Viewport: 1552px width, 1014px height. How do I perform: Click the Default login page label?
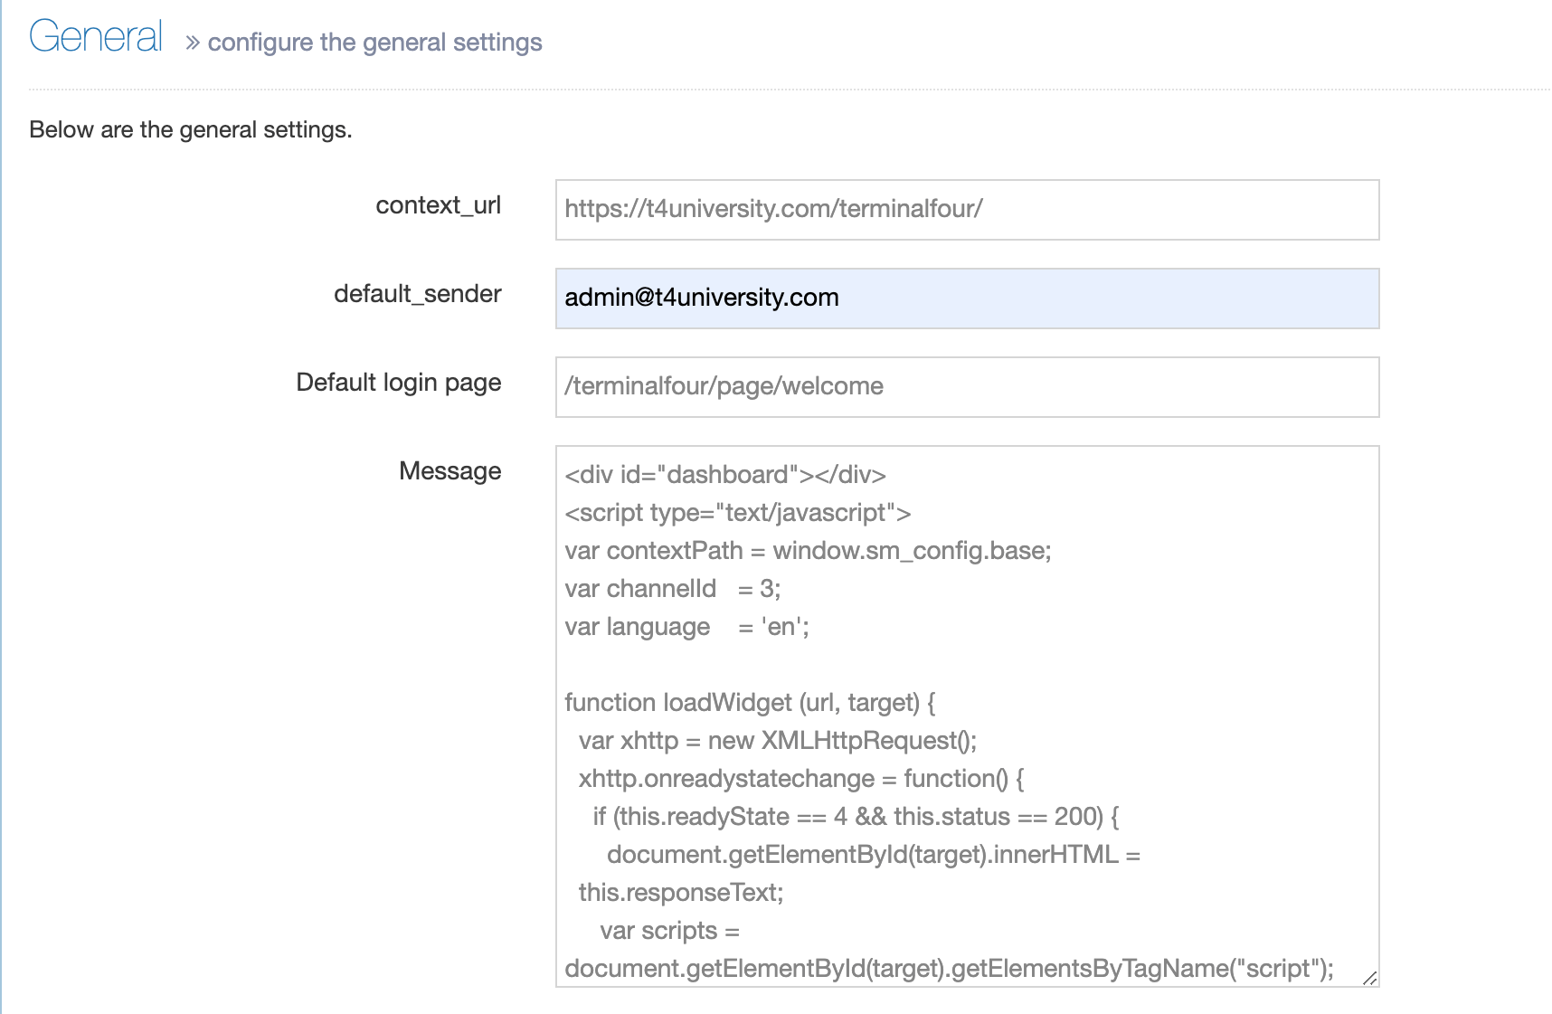point(398,383)
